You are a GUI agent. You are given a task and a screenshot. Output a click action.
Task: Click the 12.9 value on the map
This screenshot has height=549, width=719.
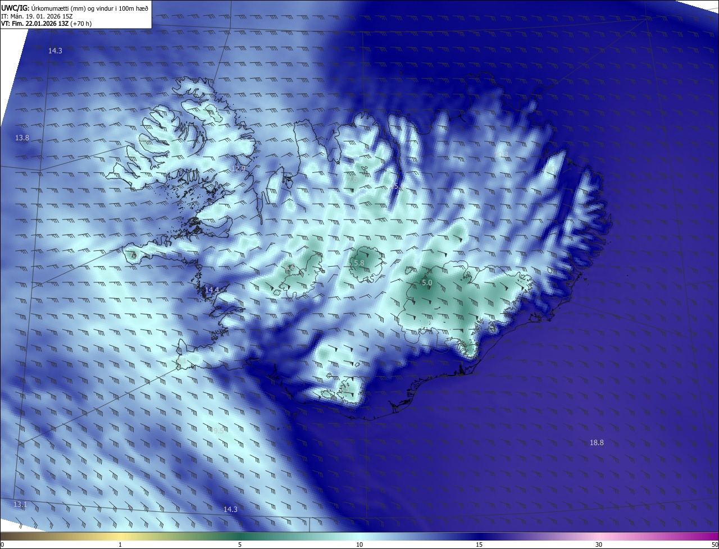click(x=239, y=168)
